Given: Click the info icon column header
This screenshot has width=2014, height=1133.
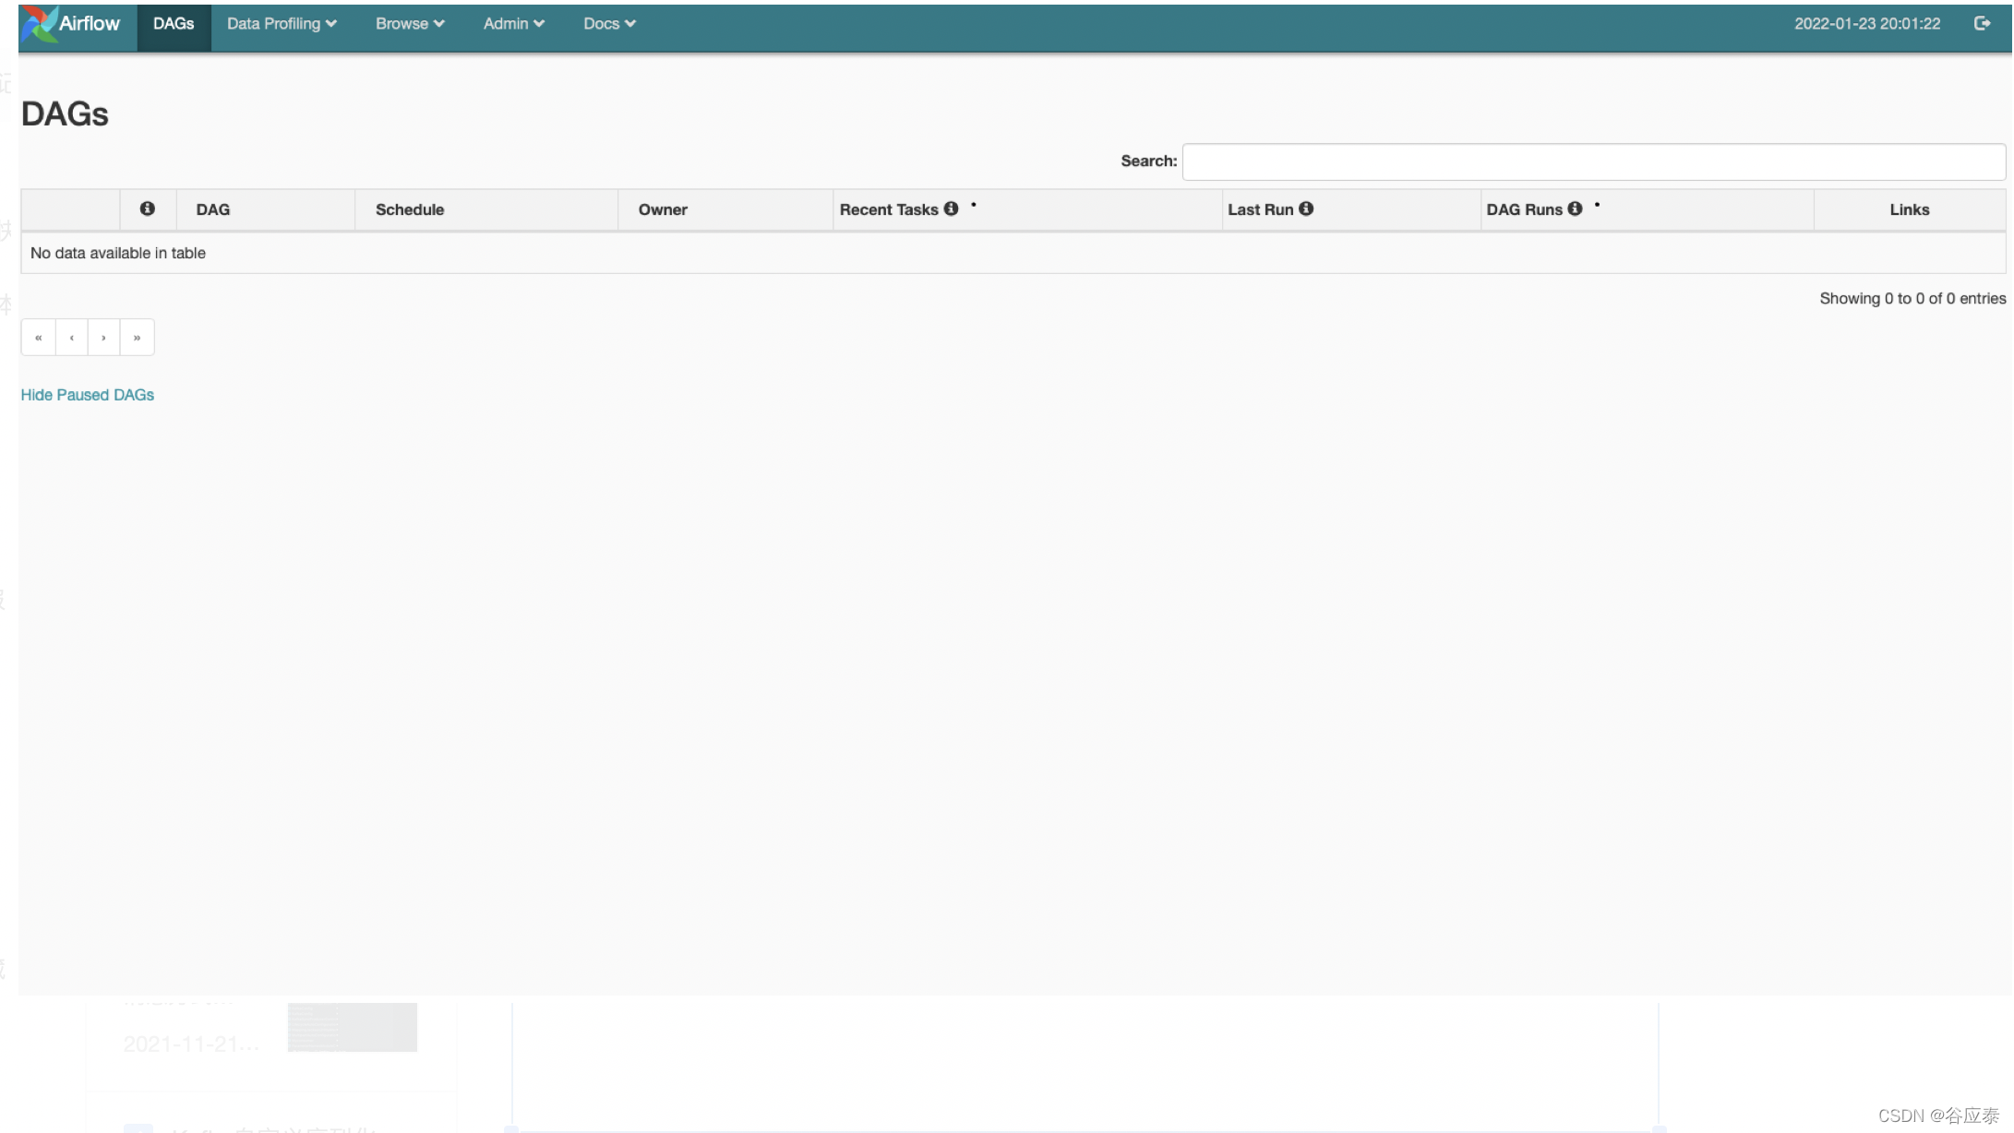Looking at the screenshot, I should coord(148,209).
